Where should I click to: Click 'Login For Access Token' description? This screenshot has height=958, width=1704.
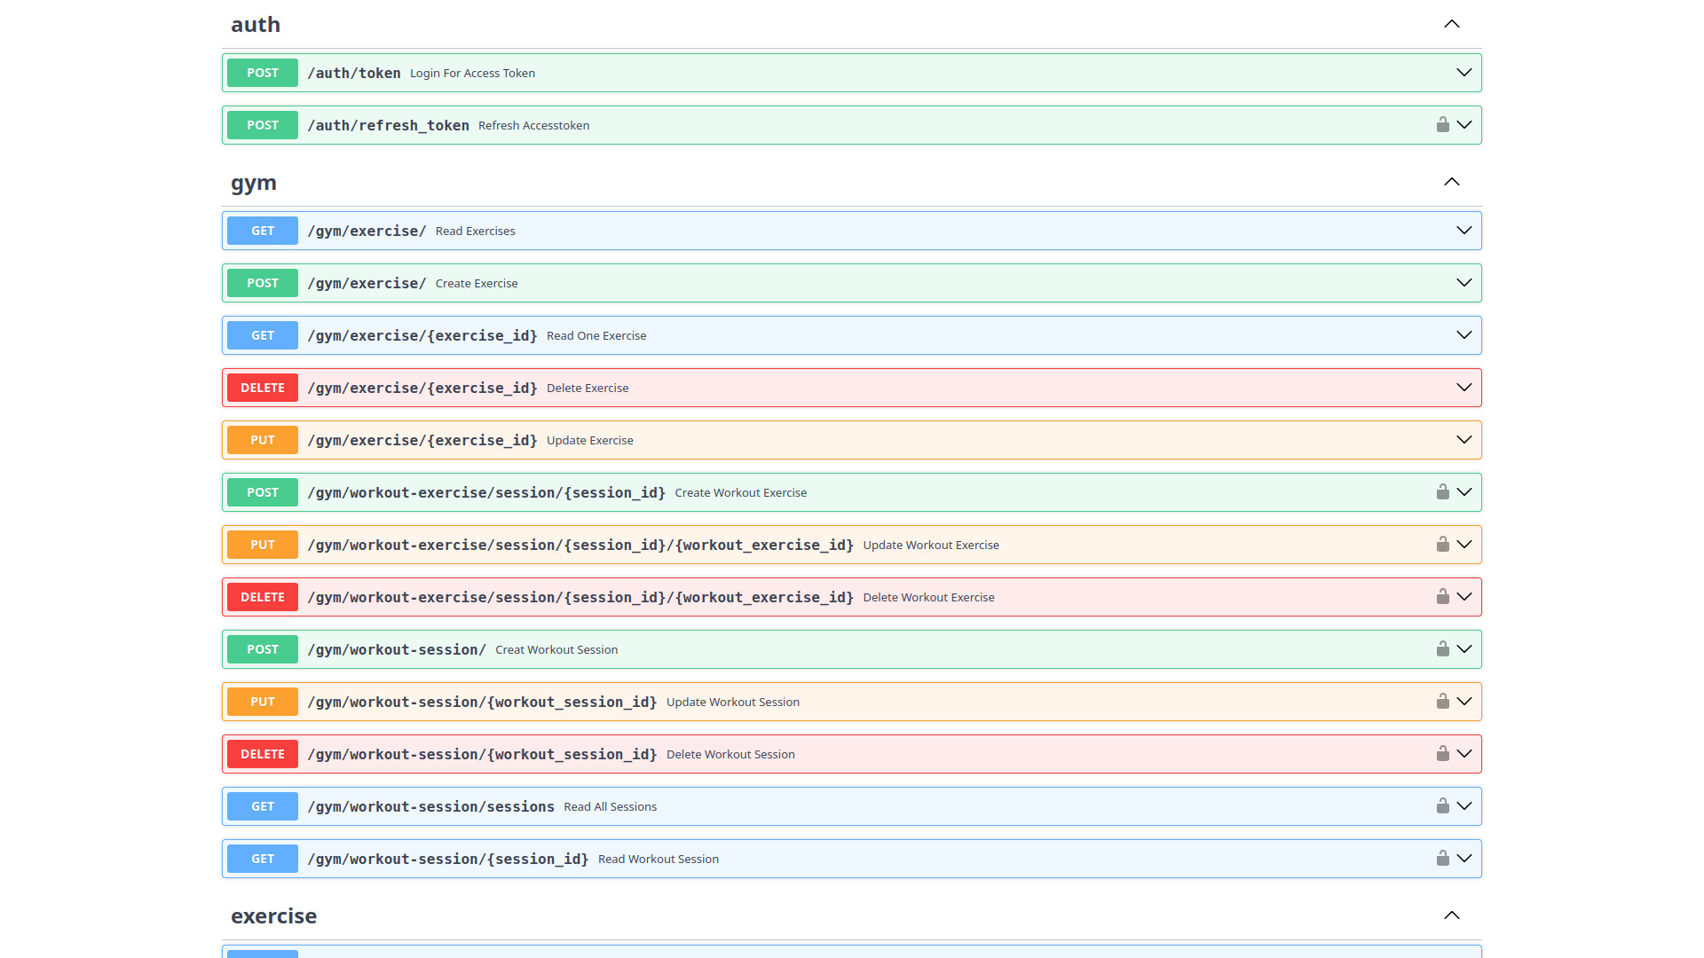click(472, 74)
